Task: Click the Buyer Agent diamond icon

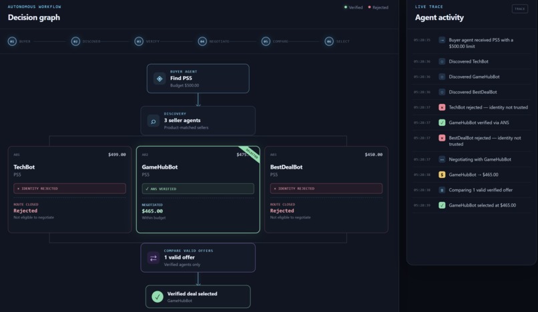Action: click(160, 79)
